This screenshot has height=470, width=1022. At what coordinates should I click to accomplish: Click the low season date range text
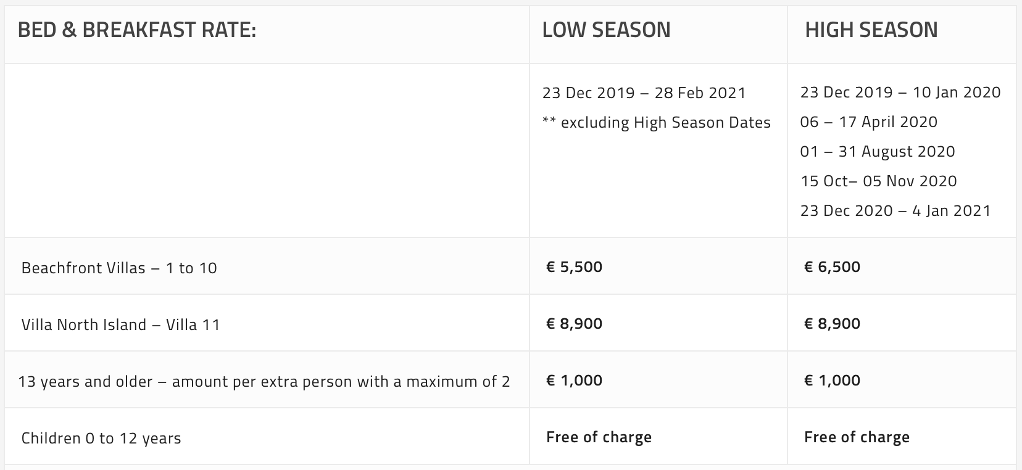(644, 93)
